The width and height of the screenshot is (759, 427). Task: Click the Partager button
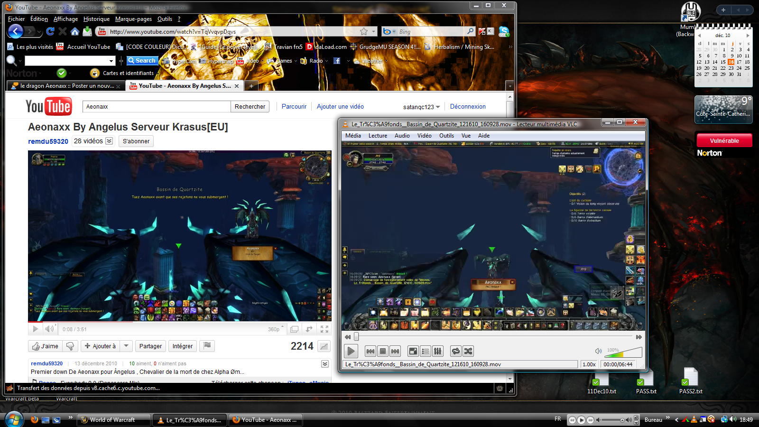151,346
